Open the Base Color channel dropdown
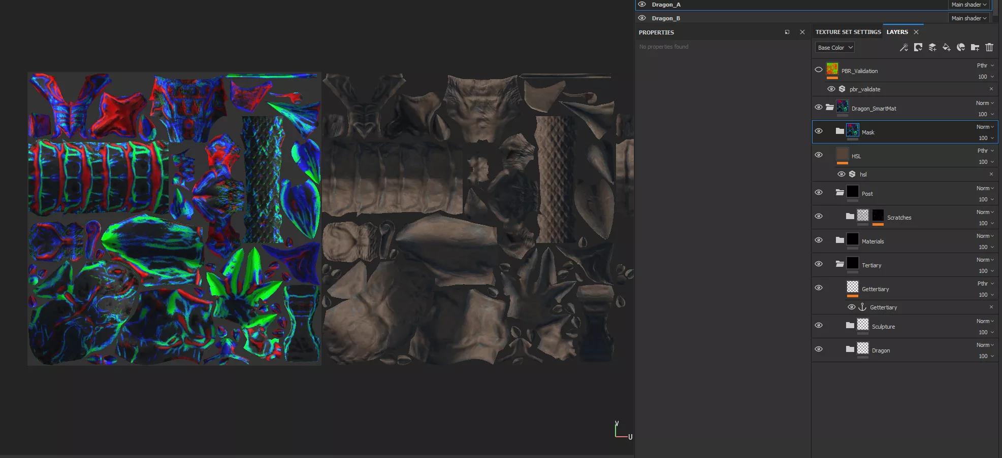This screenshot has width=1002, height=458. coord(835,48)
